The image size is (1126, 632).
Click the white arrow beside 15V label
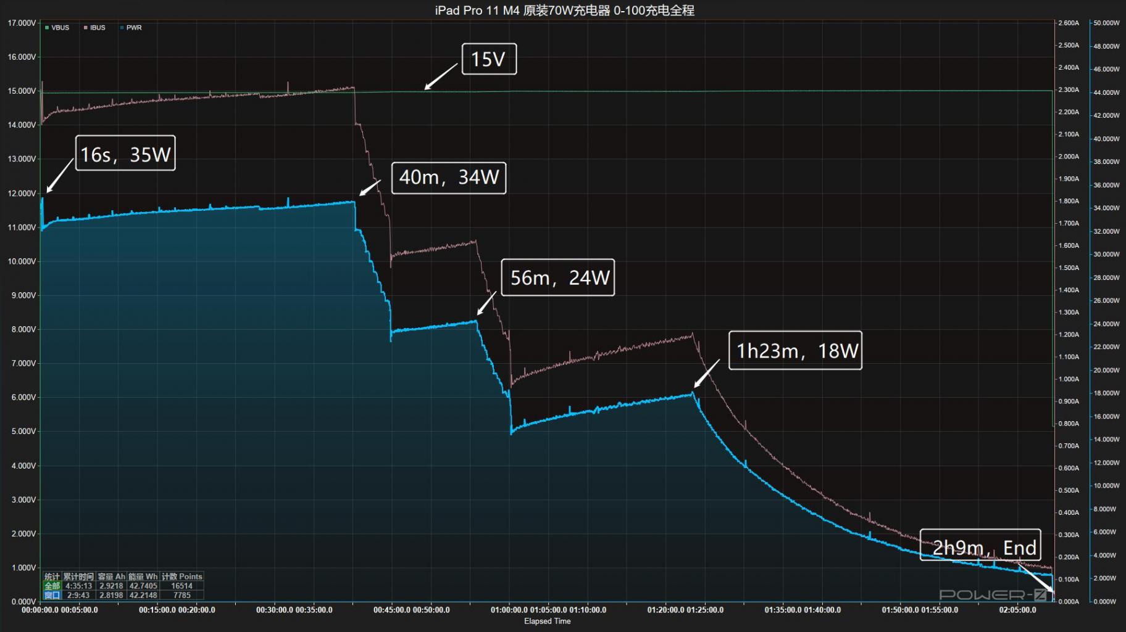pos(441,77)
